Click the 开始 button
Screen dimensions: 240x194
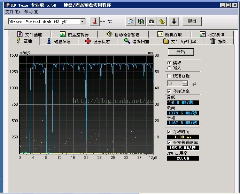[181, 52]
